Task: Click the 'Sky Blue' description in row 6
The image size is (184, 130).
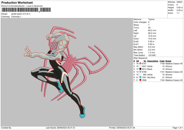Action: point(151,78)
